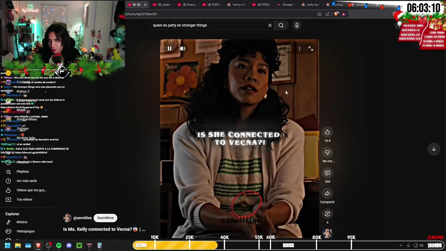
Task: Switch to the '(8) TODO' tab
Action: pyautogui.click(x=212, y=5)
